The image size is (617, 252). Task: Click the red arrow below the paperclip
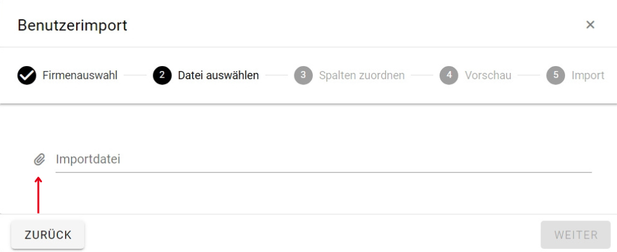(38, 195)
